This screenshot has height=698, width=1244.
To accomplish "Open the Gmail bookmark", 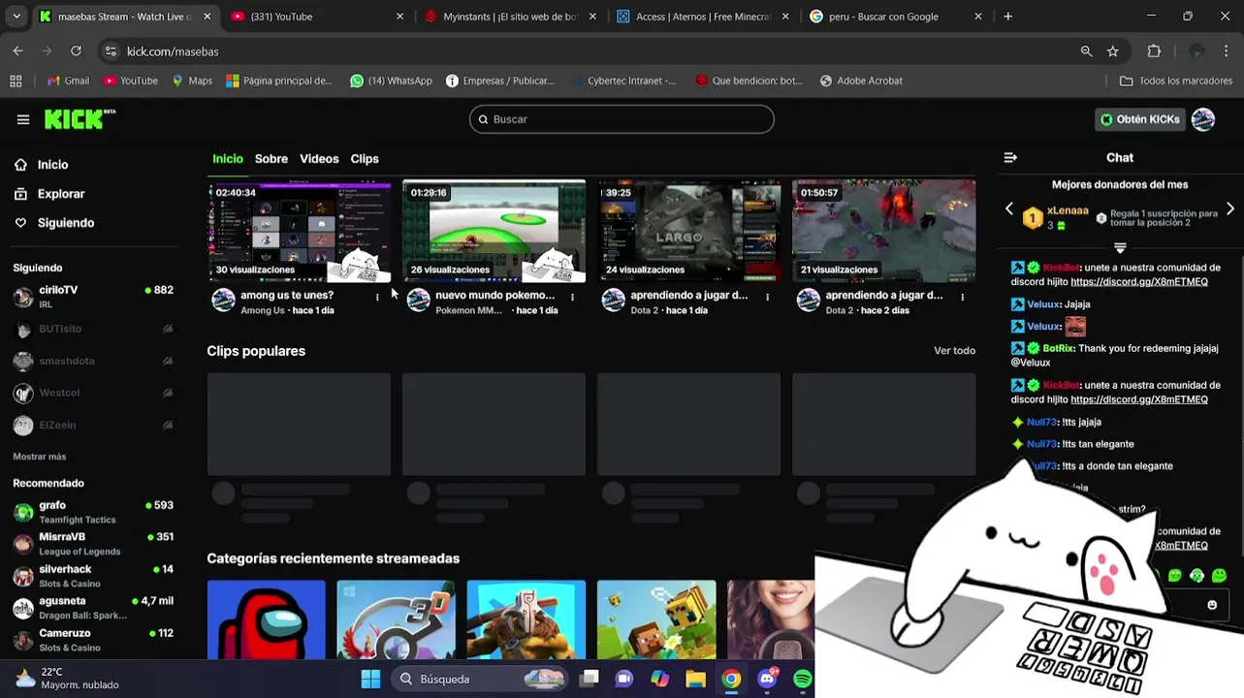I will click(x=67, y=80).
